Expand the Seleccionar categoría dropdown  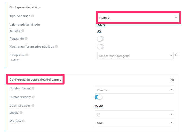135,56
